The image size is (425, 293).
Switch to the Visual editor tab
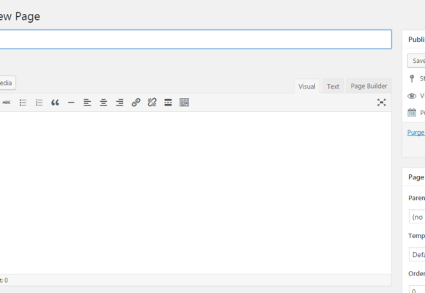click(x=307, y=86)
